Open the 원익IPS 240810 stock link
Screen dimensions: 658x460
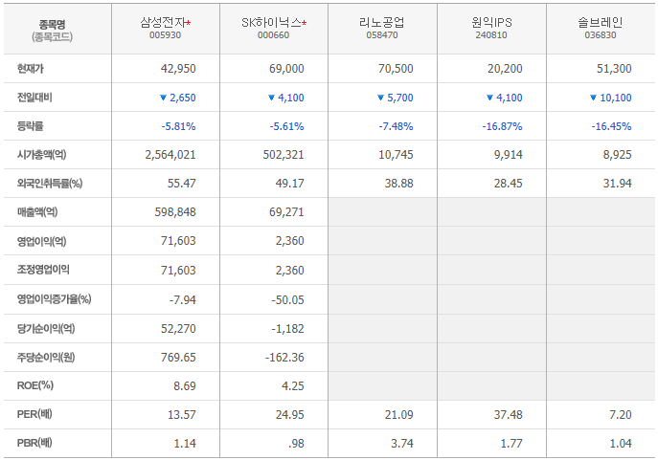point(491,28)
